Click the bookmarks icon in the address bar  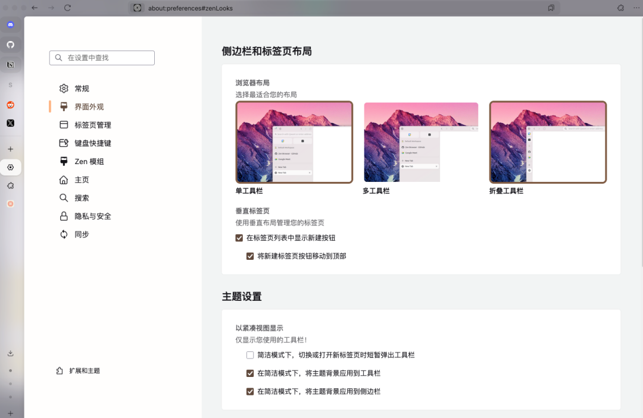point(551,8)
